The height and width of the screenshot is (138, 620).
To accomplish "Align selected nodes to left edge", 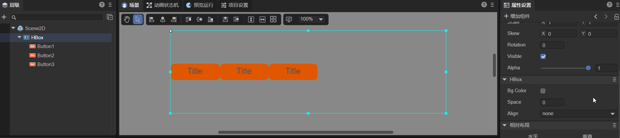I will pyautogui.click(x=152, y=20).
